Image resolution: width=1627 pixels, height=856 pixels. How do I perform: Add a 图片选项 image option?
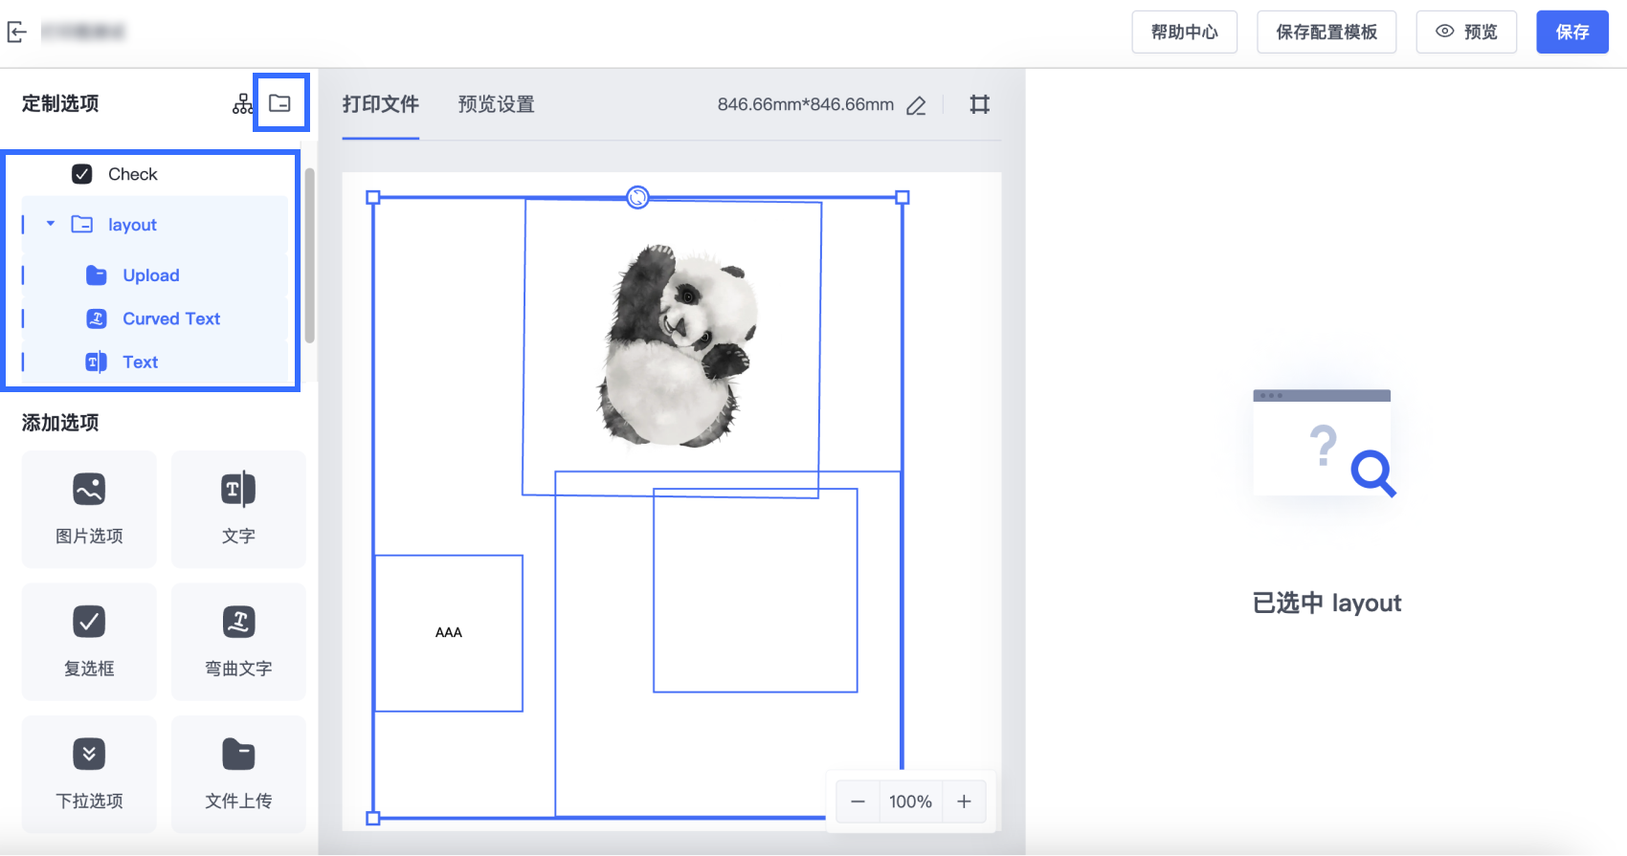(89, 509)
